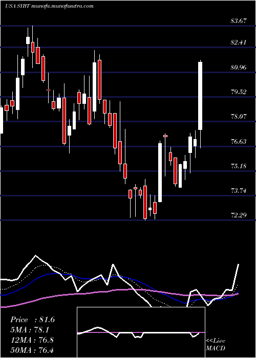The image size is (256, 358).
Task: Click the 79.52 price axis label
Action: (239, 92)
